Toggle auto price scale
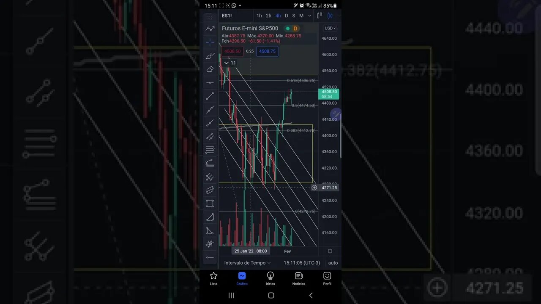Screen dimensions: 541x304 point(333,263)
